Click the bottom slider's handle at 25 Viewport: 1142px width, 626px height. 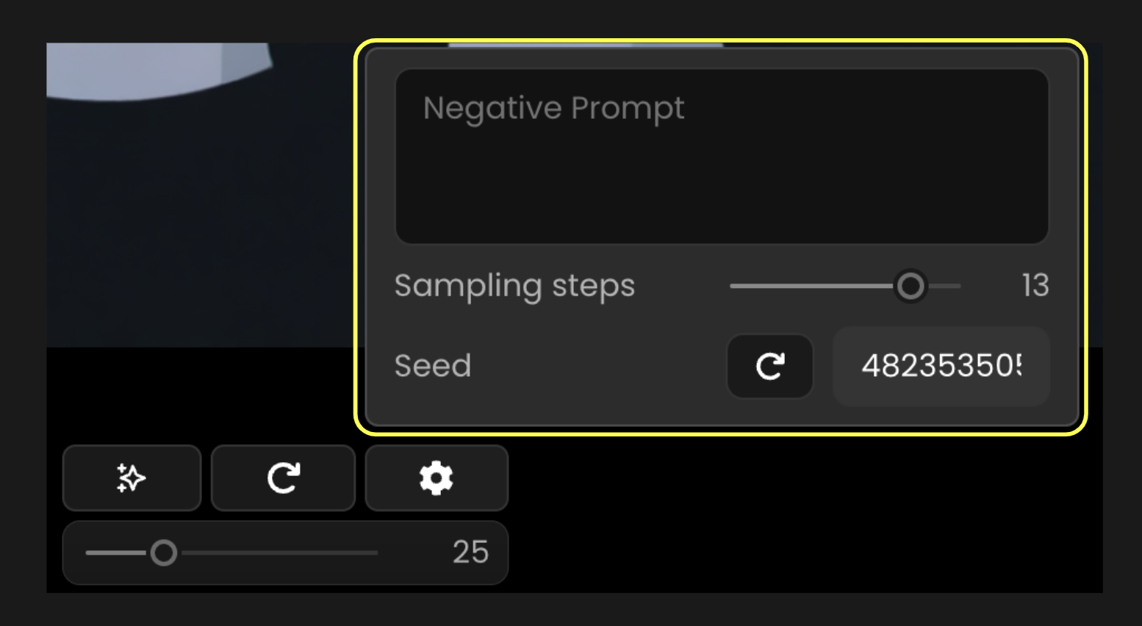[x=163, y=553]
